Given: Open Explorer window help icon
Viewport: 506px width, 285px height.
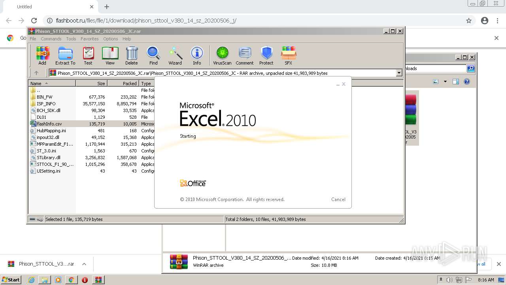Looking at the screenshot, I should pos(467,82).
